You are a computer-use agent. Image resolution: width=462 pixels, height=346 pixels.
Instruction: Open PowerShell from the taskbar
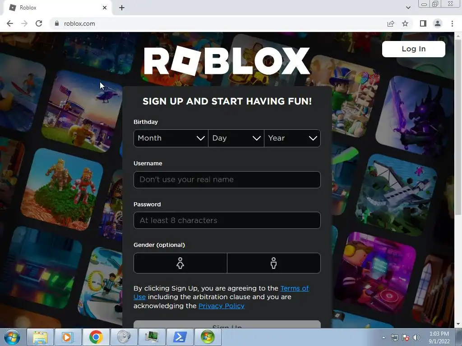click(180, 337)
